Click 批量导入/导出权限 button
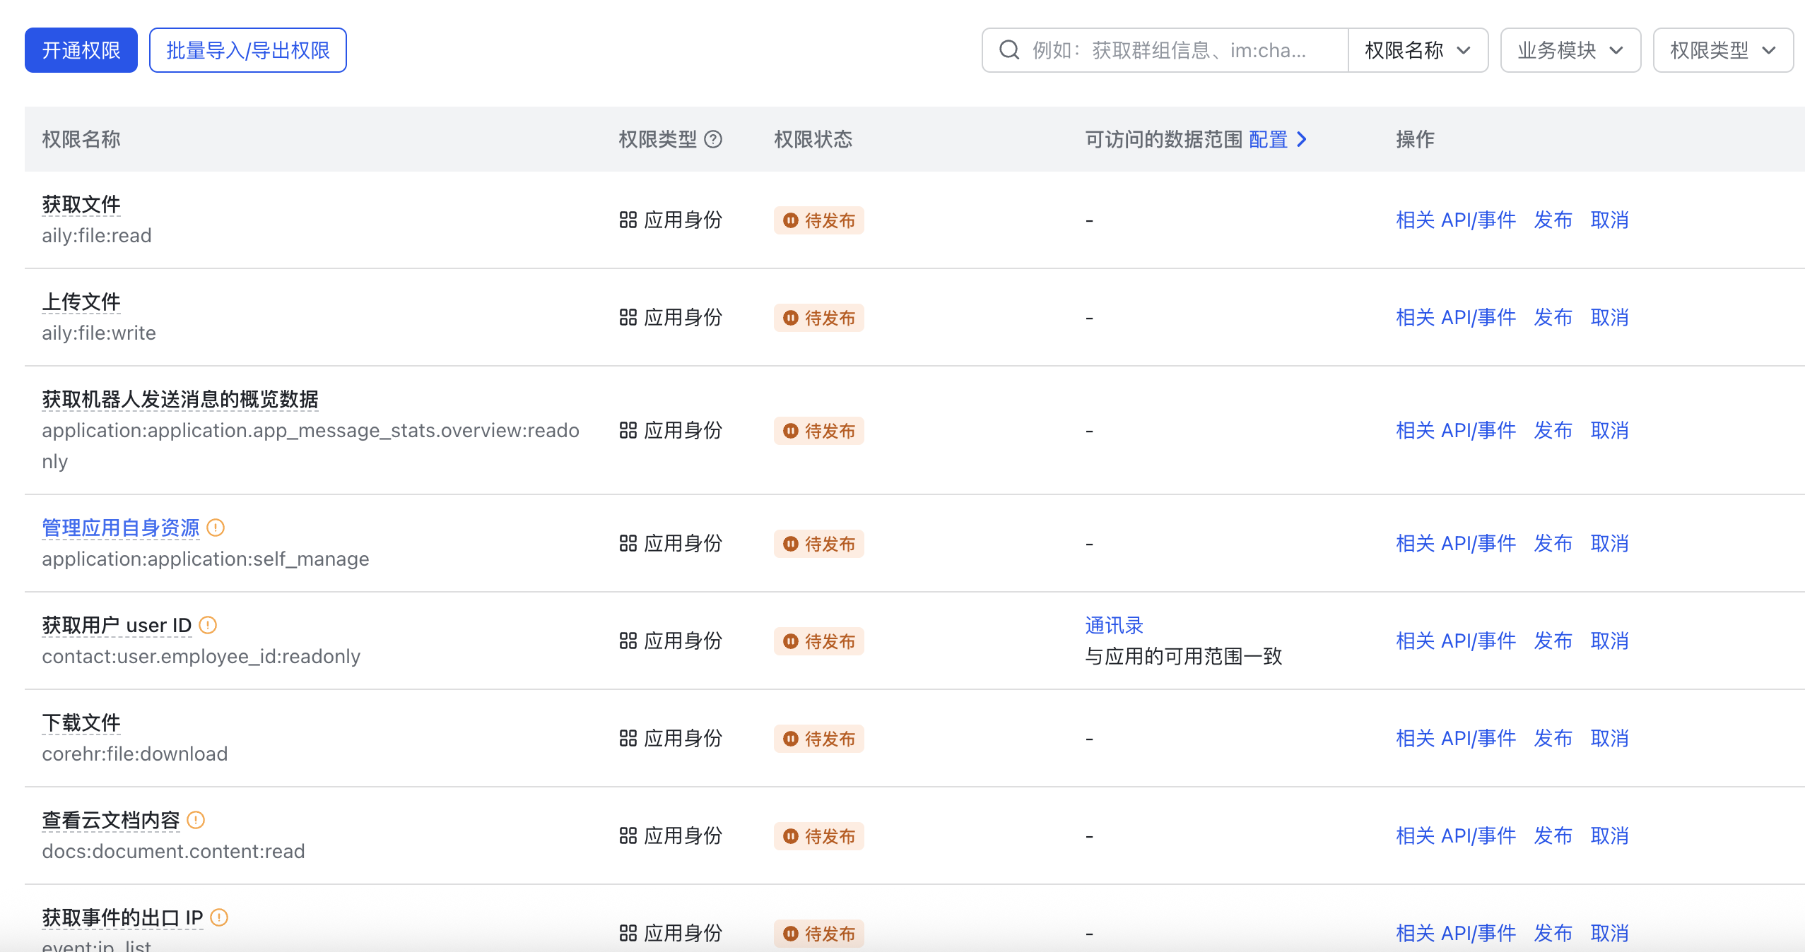 pyautogui.click(x=247, y=50)
